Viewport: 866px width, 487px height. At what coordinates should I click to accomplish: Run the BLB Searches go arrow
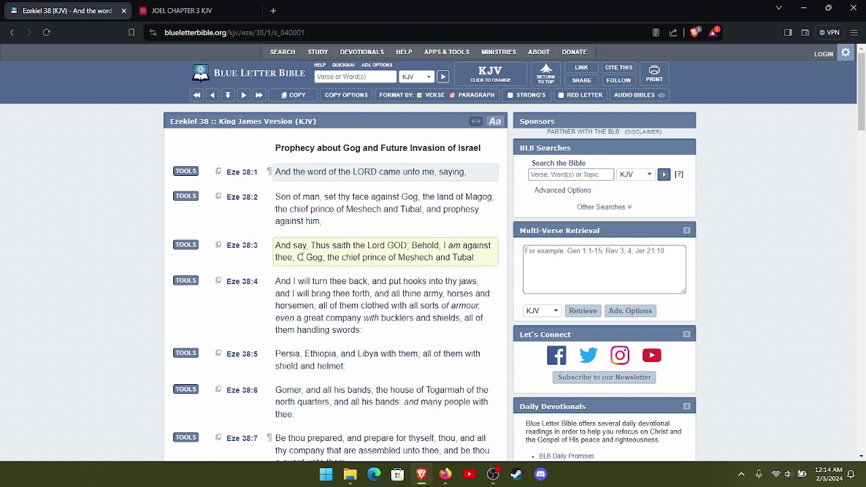click(664, 175)
